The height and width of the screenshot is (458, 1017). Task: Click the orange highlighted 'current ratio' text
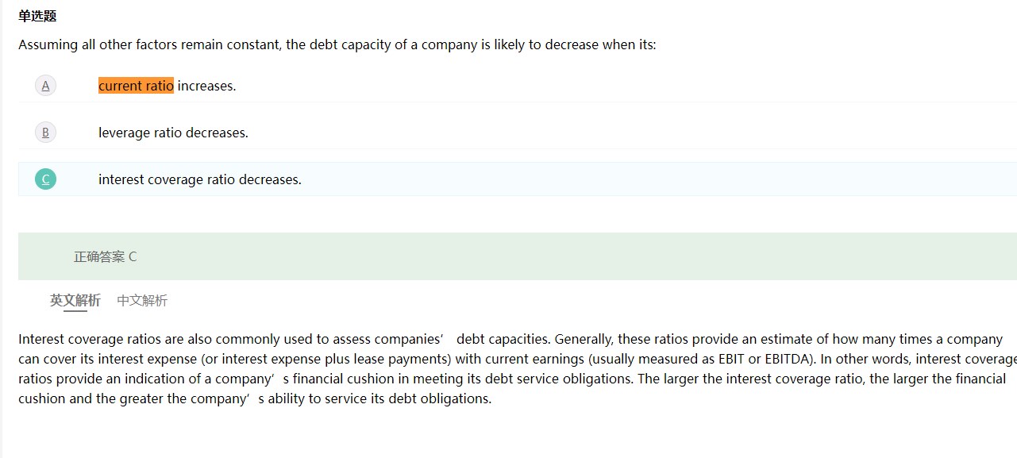(136, 86)
